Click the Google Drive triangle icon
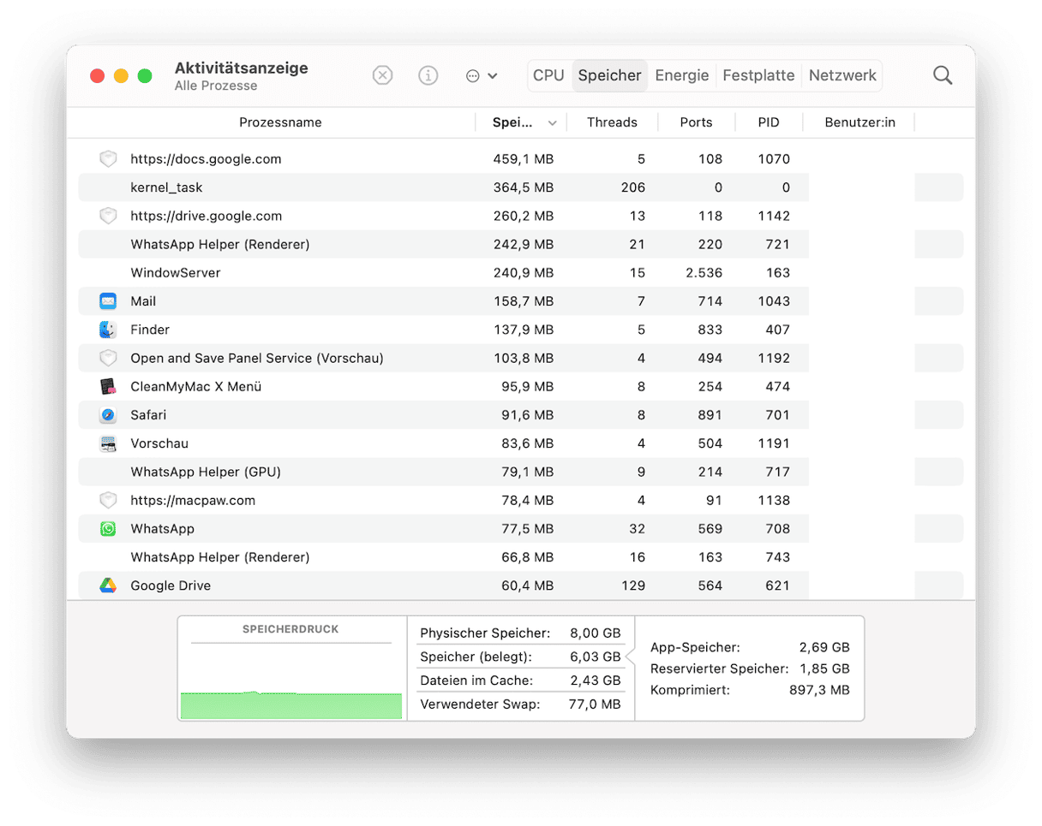This screenshot has width=1042, height=826. point(107,585)
